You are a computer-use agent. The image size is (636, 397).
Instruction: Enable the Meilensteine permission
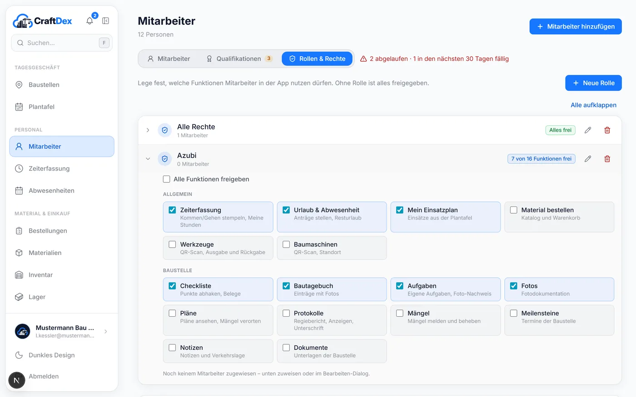[514, 313]
